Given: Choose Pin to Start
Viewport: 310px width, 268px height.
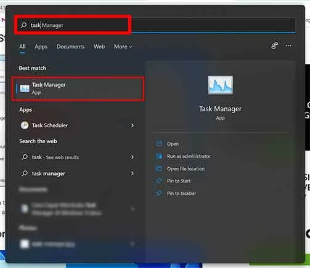Looking at the screenshot, I should click(179, 181).
